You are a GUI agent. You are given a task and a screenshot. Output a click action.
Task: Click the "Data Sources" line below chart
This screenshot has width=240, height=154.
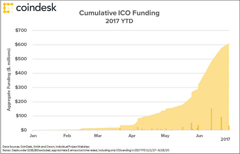tap(46, 147)
